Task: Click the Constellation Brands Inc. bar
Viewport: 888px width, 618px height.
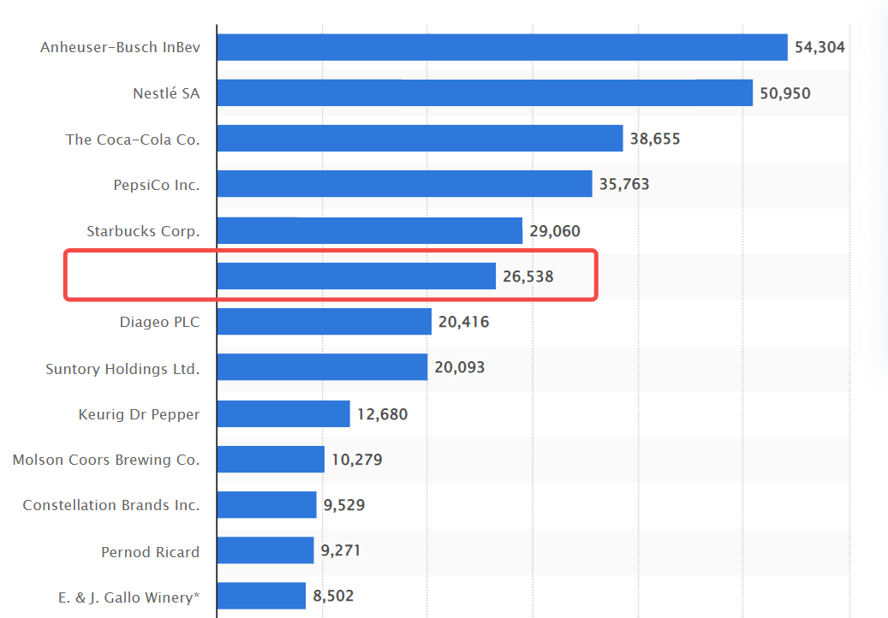Action: coord(266,505)
